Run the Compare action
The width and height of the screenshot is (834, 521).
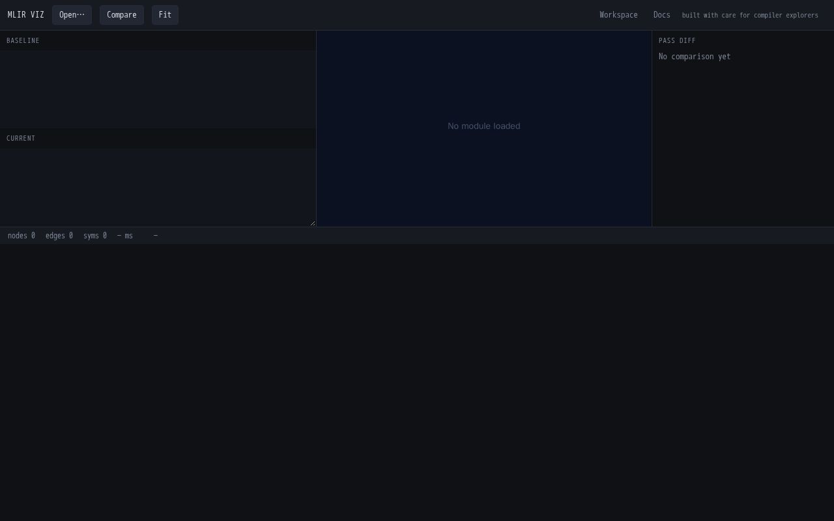click(x=122, y=15)
